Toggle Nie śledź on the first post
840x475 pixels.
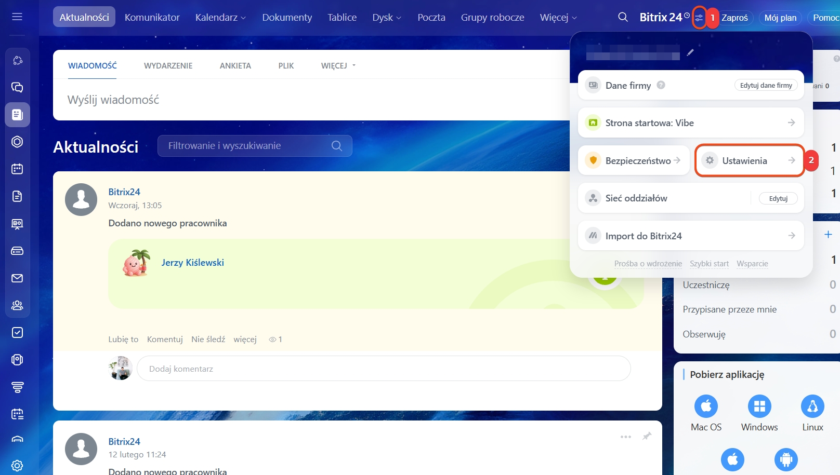coord(208,340)
